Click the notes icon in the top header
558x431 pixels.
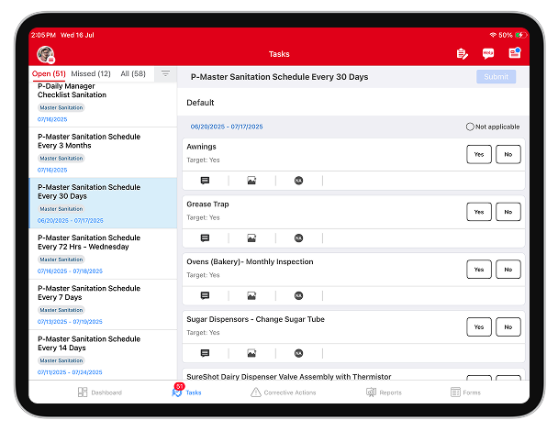(x=462, y=54)
